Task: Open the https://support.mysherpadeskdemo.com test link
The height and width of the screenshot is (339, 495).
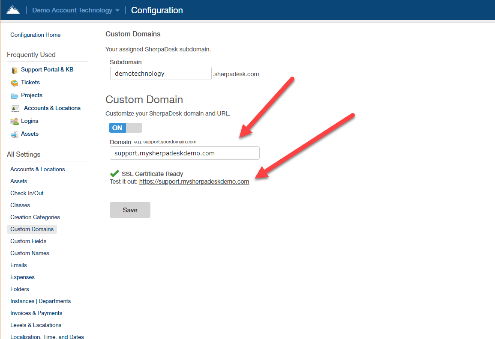Action: coord(194,181)
